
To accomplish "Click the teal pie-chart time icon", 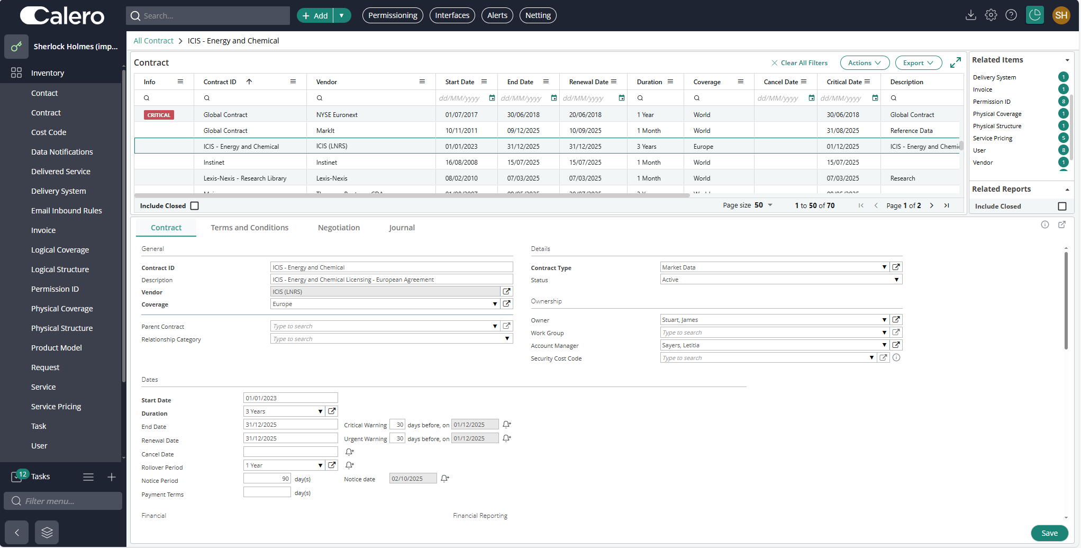I will click(x=1035, y=15).
